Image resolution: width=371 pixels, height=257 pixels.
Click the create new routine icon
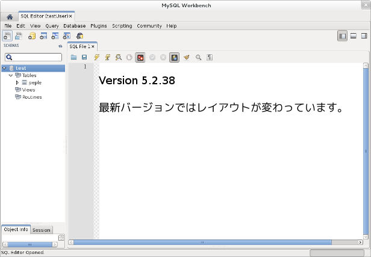pyautogui.click(x=67, y=36)
